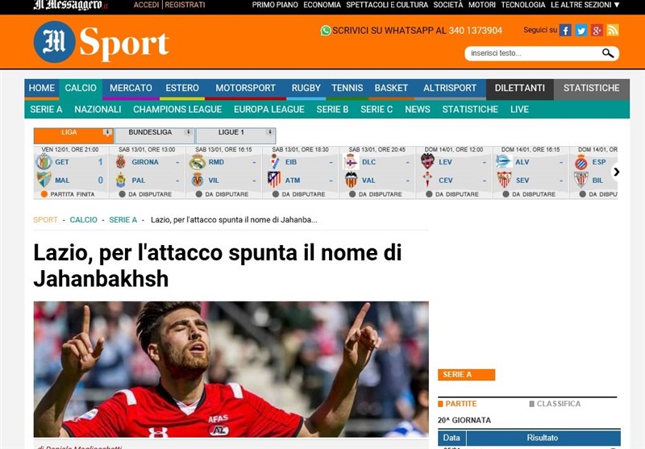645x449 pixels.
Task: Click the search magnifier icon
Action: [x=608, y=53]
